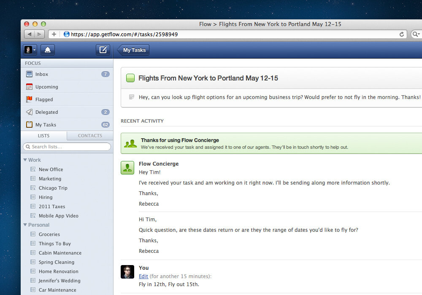Open My Tasks clipboard item
The image size is (422, 295).
[46, 125]
